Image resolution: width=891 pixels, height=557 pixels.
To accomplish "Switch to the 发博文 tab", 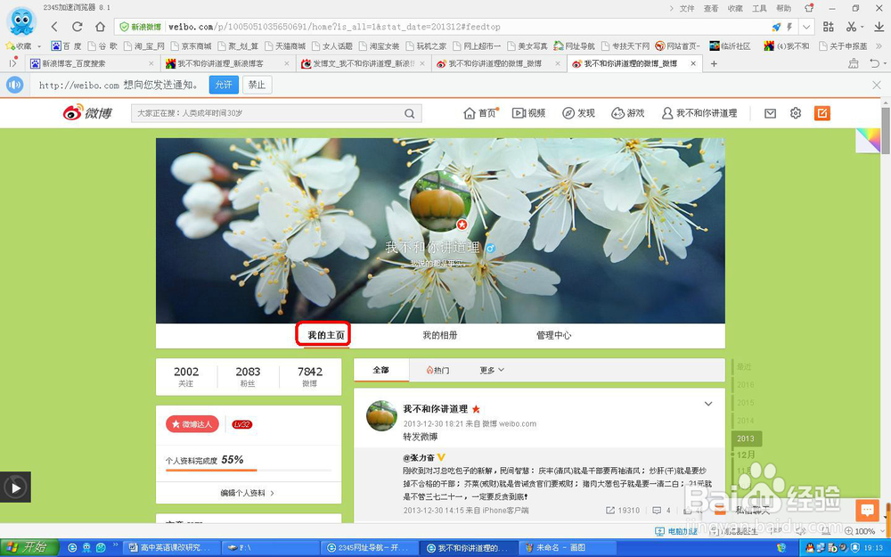I will [363, 63].
